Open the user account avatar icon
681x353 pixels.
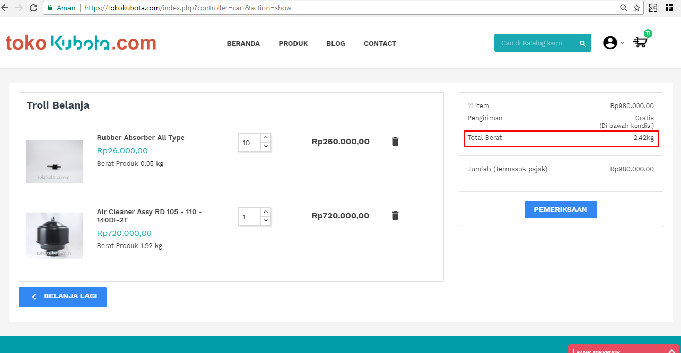(x=610, y=43)
